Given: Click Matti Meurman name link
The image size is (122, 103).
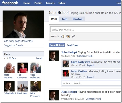Looking at the screenshot, I should click(9, 76).
